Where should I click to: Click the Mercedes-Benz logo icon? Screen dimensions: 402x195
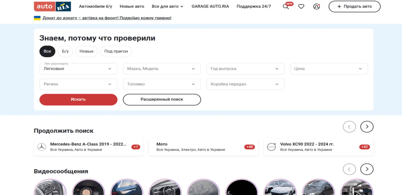(x=41, y=147)
